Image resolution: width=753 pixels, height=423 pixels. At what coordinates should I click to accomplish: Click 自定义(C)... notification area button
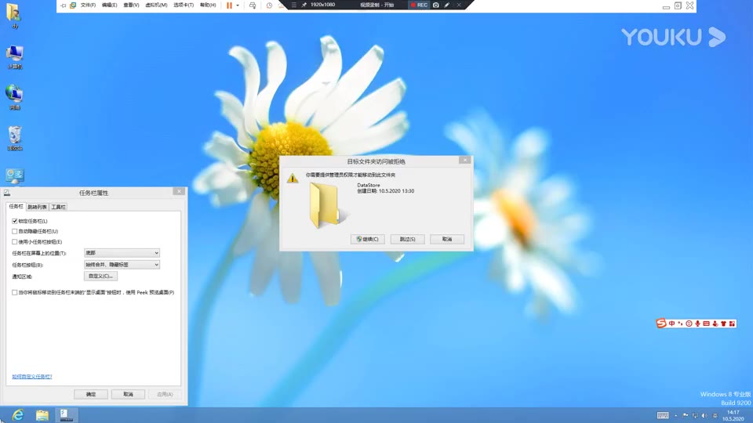tap(100, 277)
